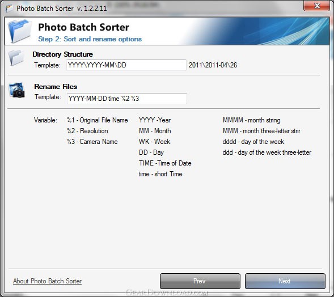Click the directory preview text 2011\2011-04\26
Viewport: 334px width, 297px height.
pos(213,65)
